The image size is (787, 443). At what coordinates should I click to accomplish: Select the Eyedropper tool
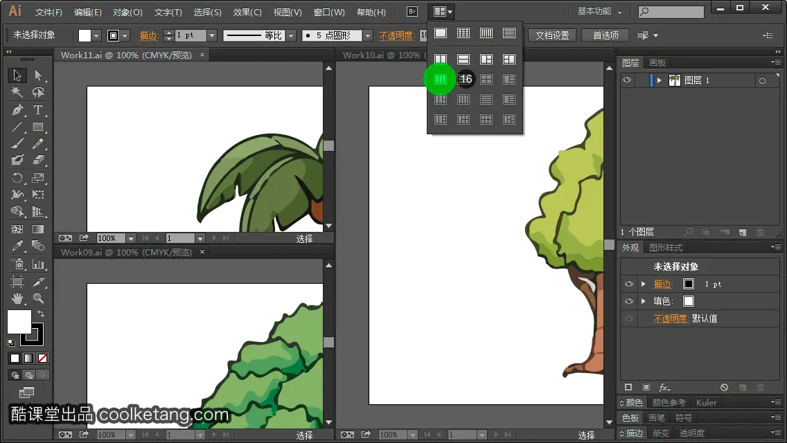[x=17, y=246]
